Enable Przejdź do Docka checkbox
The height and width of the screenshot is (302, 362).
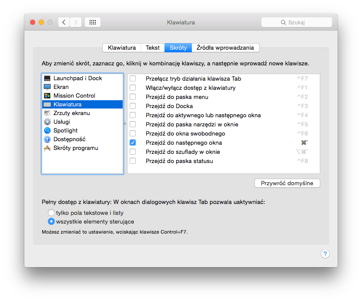(x=133, y=106)
